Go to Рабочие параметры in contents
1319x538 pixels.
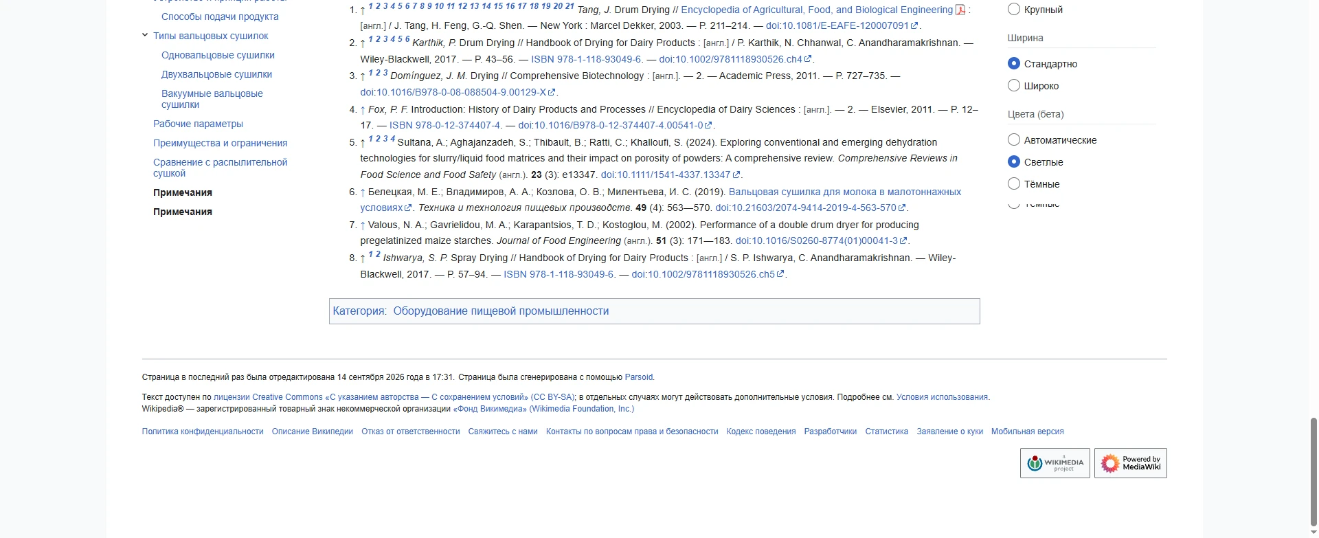coord(198,124)
